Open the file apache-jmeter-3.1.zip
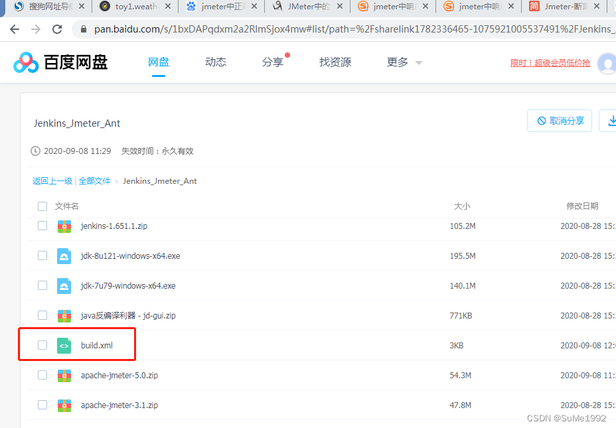The width and height of the screenshot is (616, 428). click(x=119, y=405)
